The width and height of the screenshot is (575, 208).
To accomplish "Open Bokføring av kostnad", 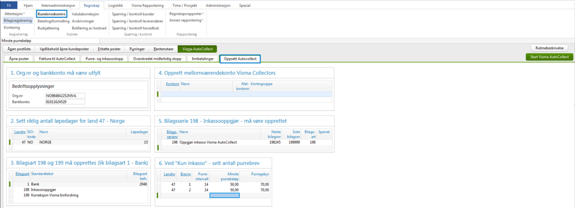I will (89, 28).
